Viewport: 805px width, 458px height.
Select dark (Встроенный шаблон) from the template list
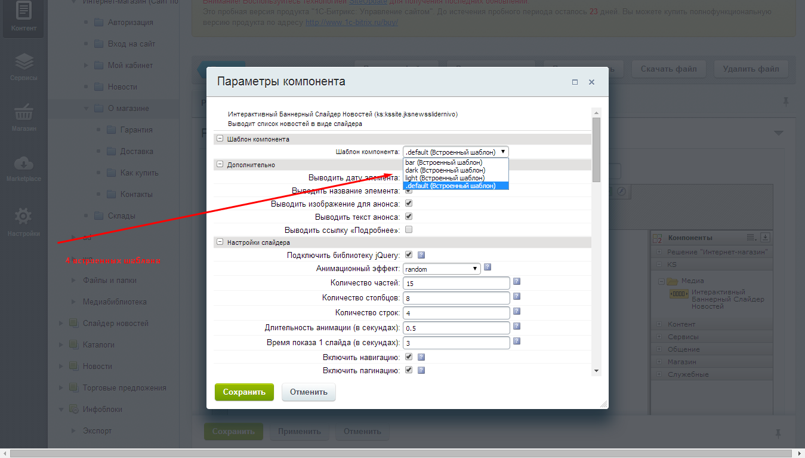[445, 170]
